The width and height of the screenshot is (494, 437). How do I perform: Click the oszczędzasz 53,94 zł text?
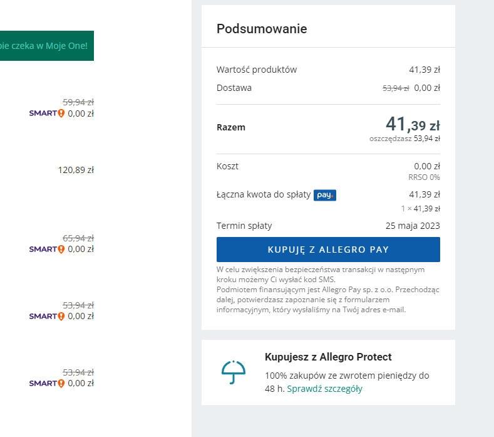404,139
